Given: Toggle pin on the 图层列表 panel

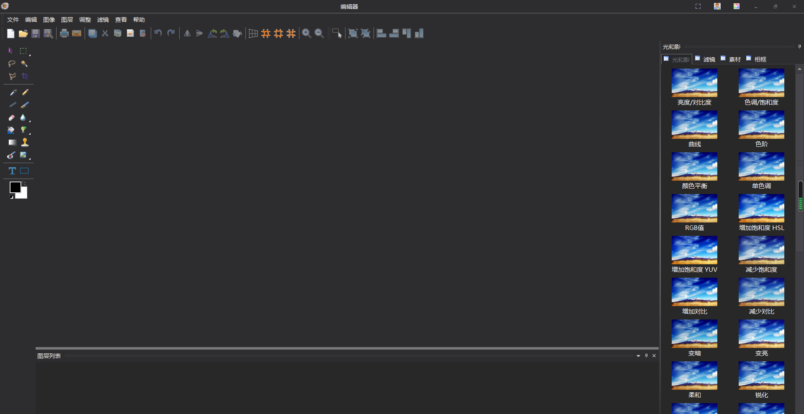Looking at the screenshot, I should (646, 356).
